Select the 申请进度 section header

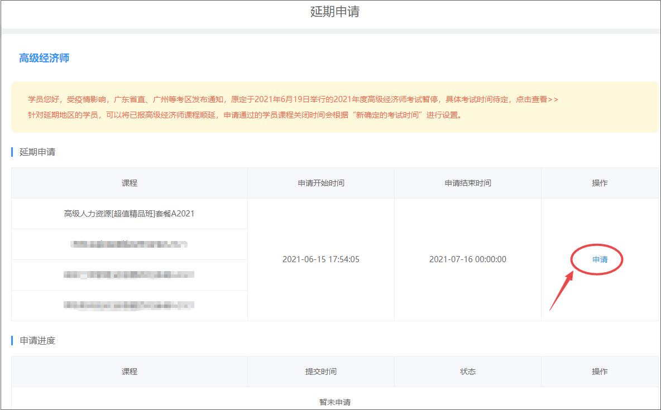[x=37, y=341]
